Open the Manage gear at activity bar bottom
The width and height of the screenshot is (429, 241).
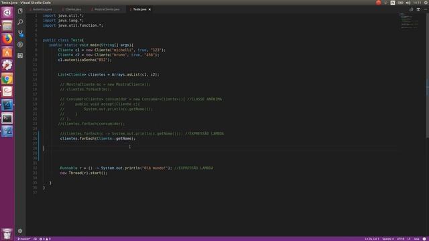[20, 231]
